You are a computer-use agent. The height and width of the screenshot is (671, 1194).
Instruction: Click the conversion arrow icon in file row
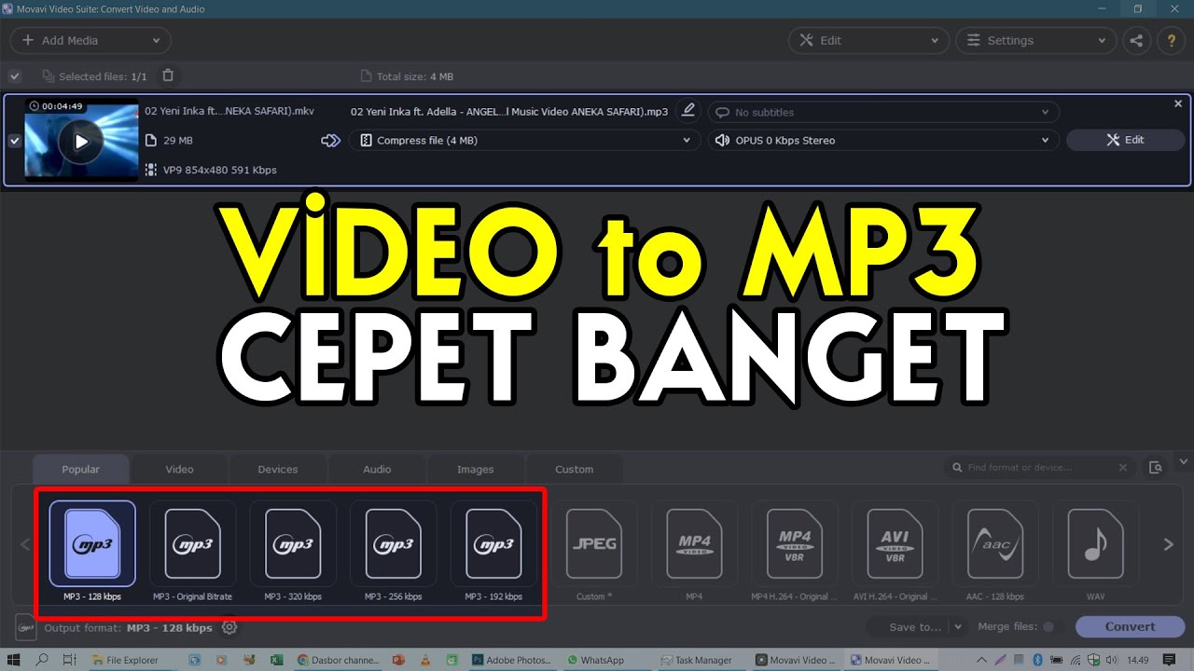click(x=331, y=141)
